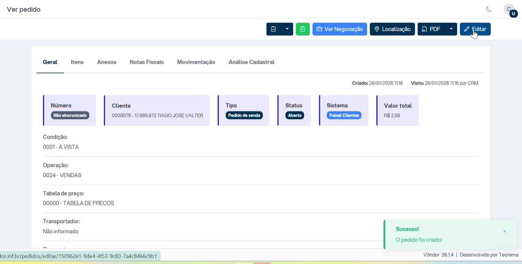Open the Movimentação tab
The height and width of the screenshot is (264, 522).
(196, 62)
